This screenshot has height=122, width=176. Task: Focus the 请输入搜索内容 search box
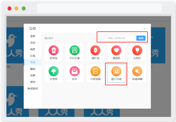point(120,38)
